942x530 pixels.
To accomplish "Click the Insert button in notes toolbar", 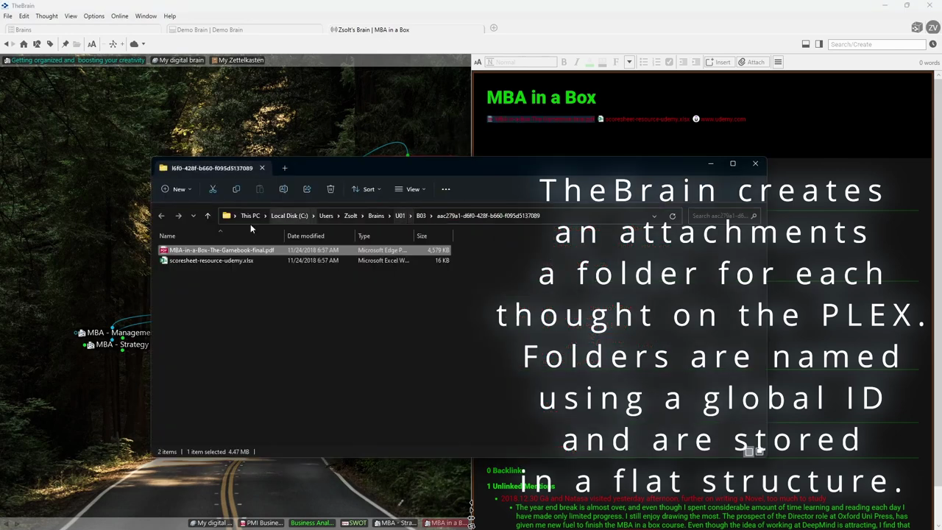I will pos(718,62).
